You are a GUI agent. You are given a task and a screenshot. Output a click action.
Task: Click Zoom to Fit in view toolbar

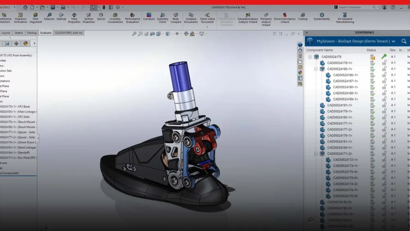point(134,34)
